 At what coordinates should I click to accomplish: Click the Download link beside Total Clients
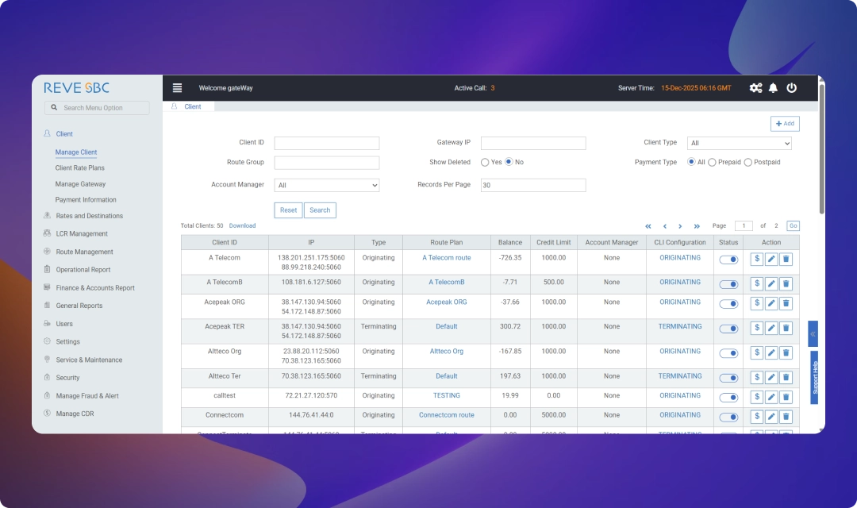[x=242, y=226]
